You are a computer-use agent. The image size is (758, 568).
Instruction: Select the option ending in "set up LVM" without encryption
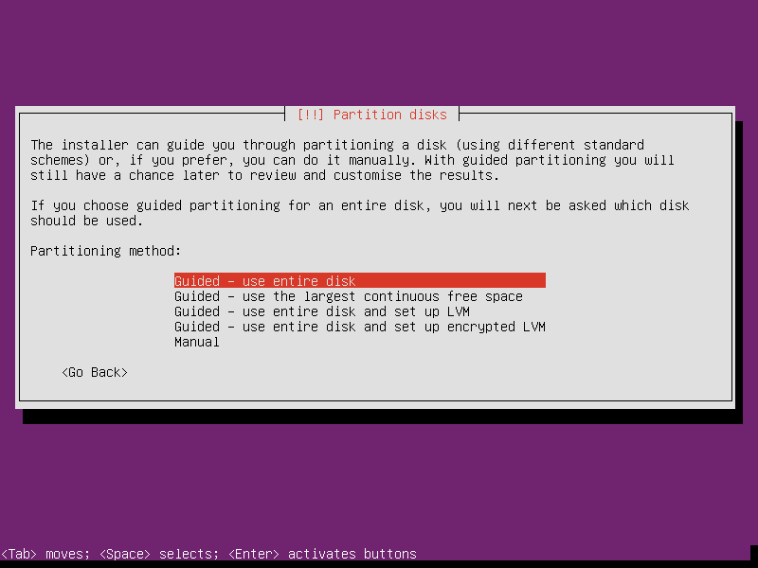coord(322,311)
